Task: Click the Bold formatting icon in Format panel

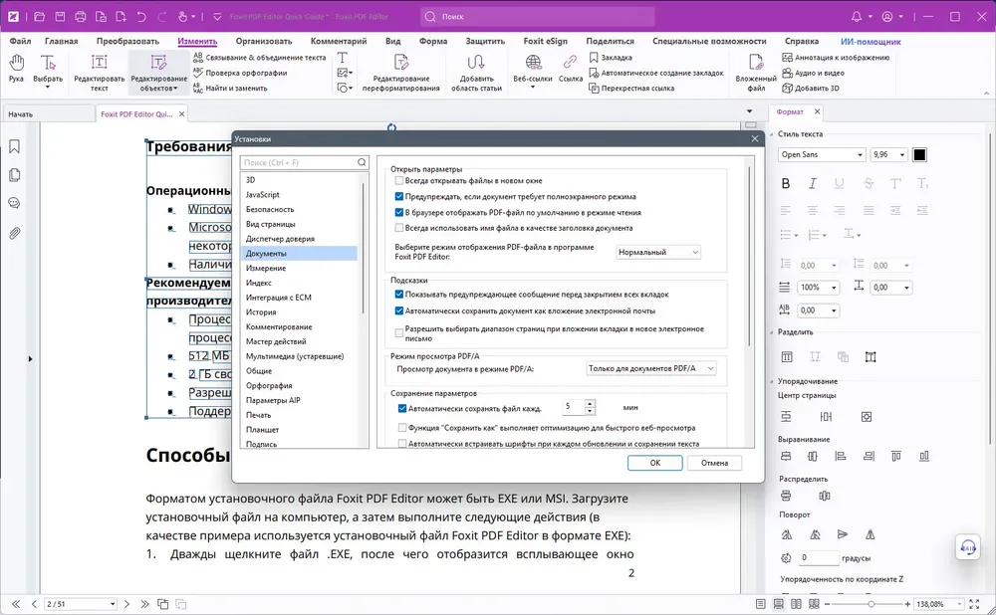Action: pyautogui.click(x=786, y=183)
